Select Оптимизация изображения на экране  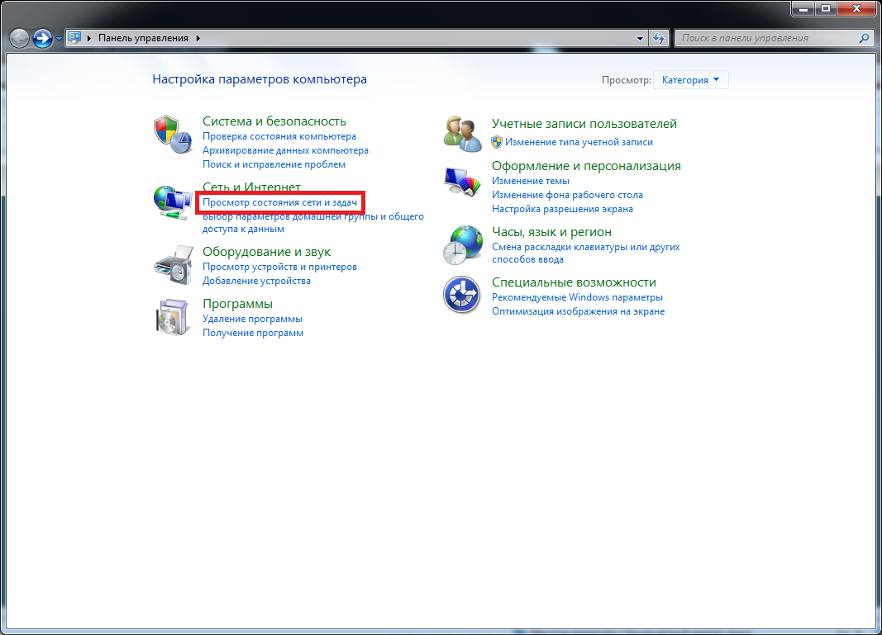pos(579,311)
